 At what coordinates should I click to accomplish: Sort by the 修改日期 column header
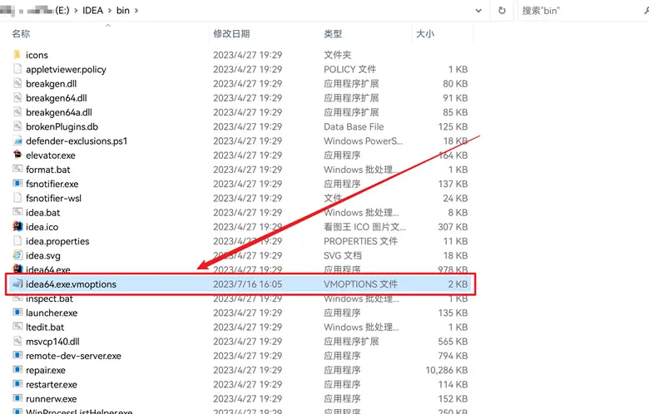tap(231, 34)
